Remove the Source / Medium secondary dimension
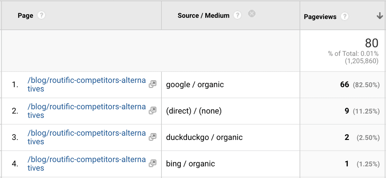The height and width of the screenshot is (178, 386). tap(252, 14)
